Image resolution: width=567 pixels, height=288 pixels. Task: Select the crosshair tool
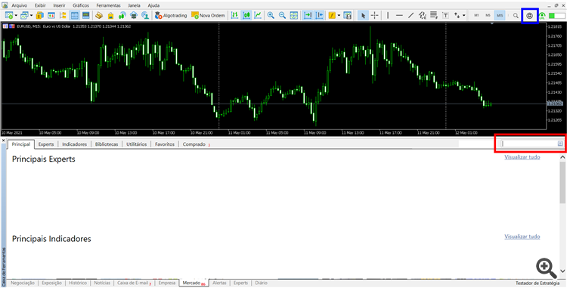coord(375,16)
